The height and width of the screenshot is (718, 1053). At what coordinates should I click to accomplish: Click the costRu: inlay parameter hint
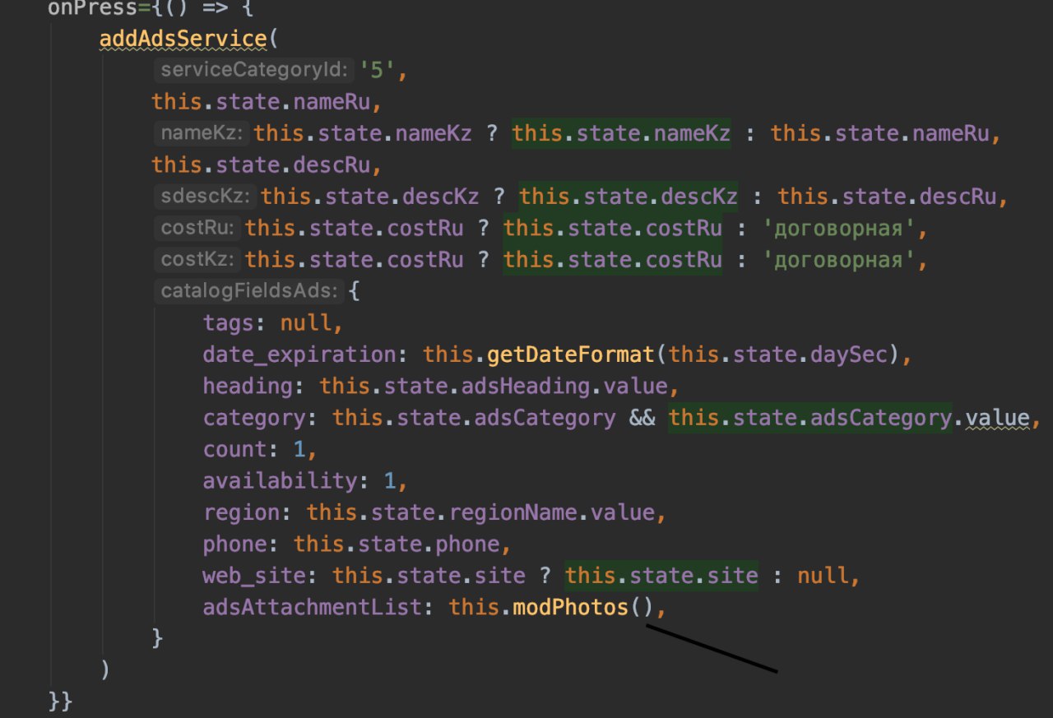[197, 228]
